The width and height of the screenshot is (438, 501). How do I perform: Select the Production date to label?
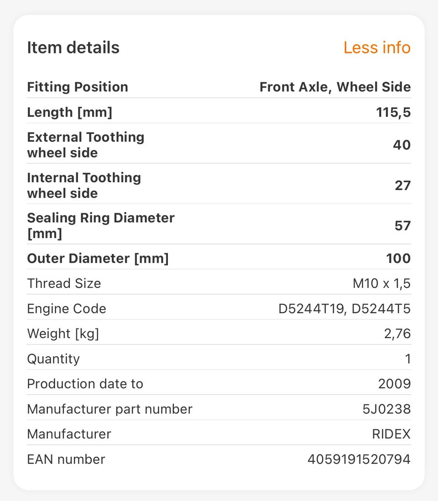(x=85, y=384)
